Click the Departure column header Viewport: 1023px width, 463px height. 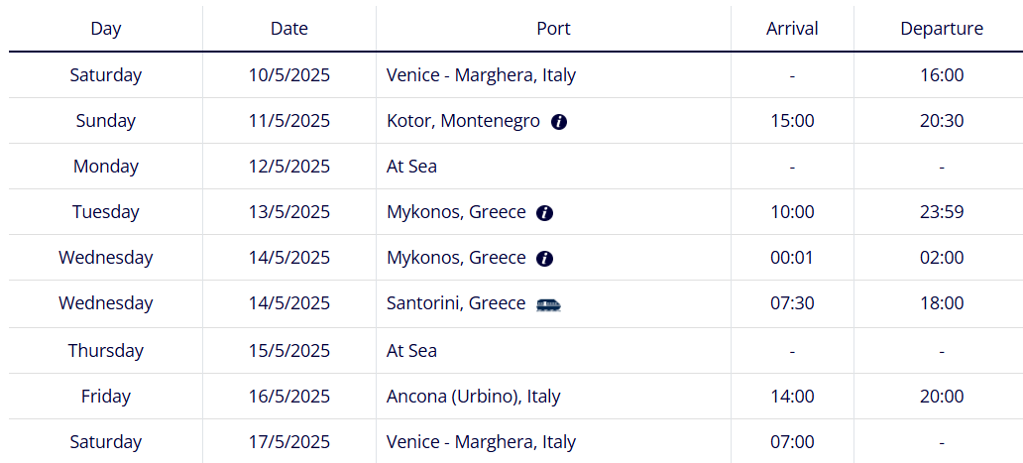[942, 29]
